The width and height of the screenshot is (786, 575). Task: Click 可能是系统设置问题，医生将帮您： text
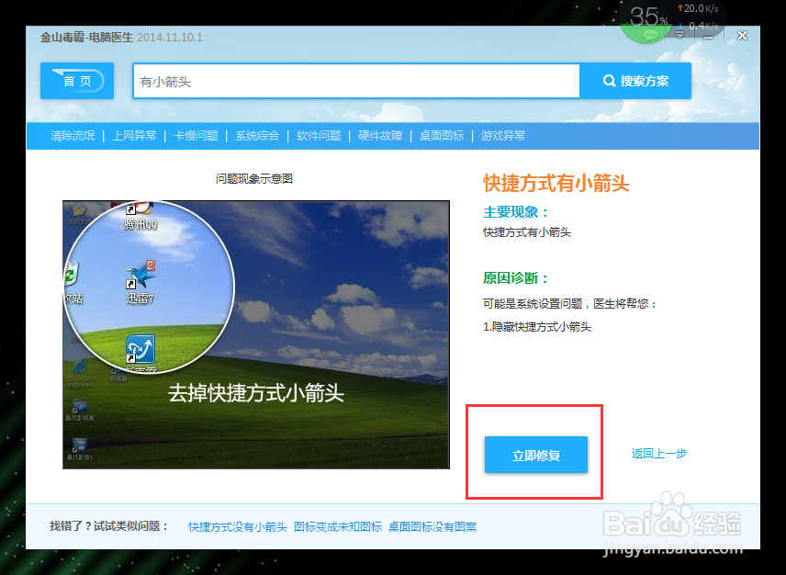point(570,304)
